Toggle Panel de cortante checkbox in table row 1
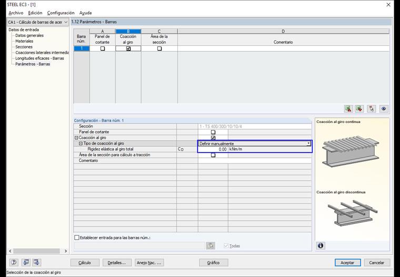This screenshot has height=277, width=400. [x=103, y=48]
